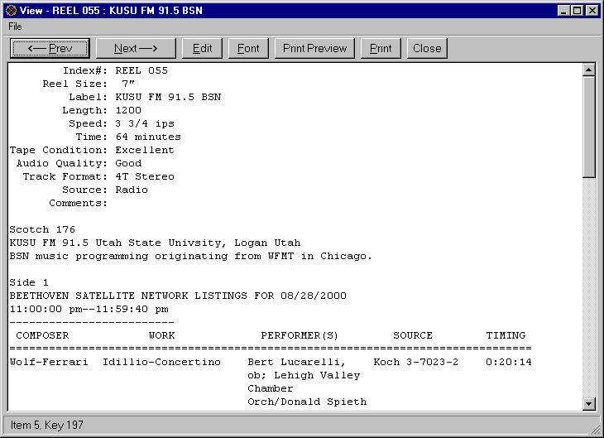This screenshot has height=438, width=604.
Task: Go to the previous record with Prev
Action: [50, 48]
